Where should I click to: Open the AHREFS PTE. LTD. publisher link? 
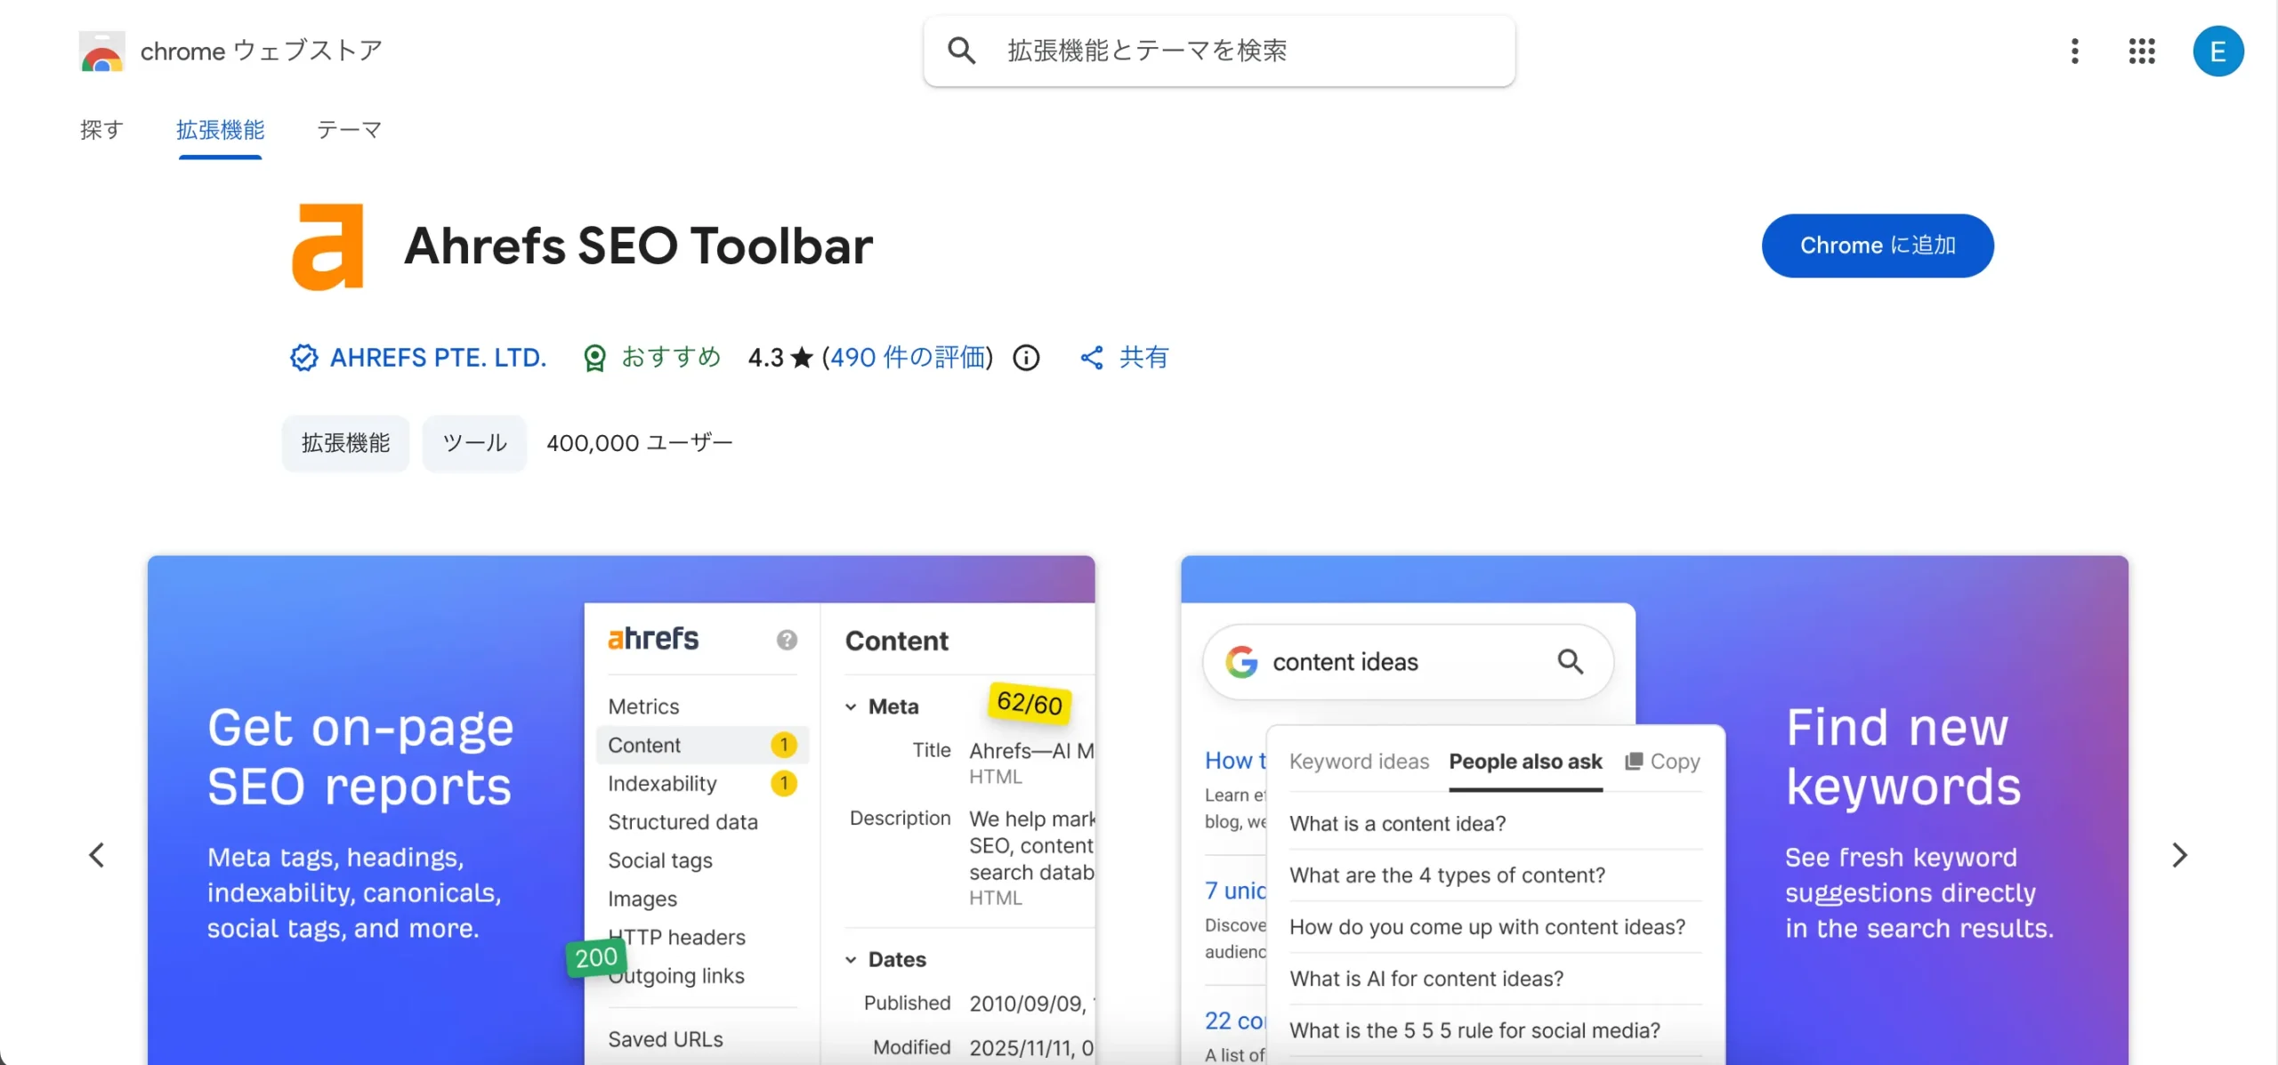coord(438,358)
